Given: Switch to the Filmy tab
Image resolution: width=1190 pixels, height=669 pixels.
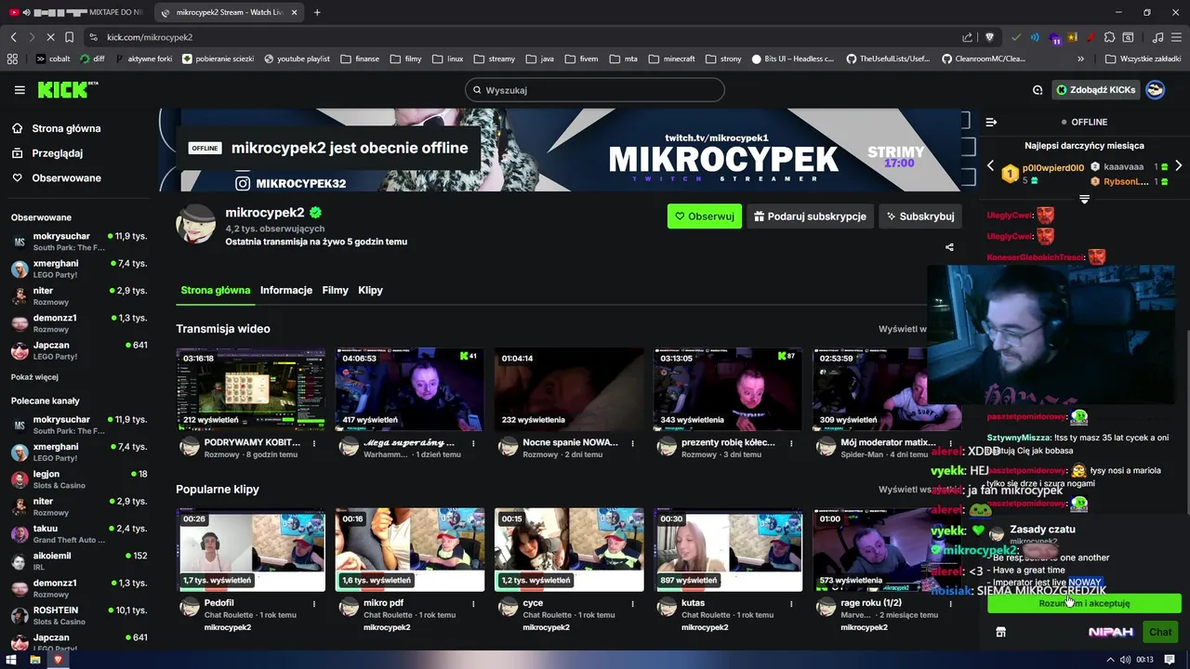Looking at the screenshot, I should point(335,290).
